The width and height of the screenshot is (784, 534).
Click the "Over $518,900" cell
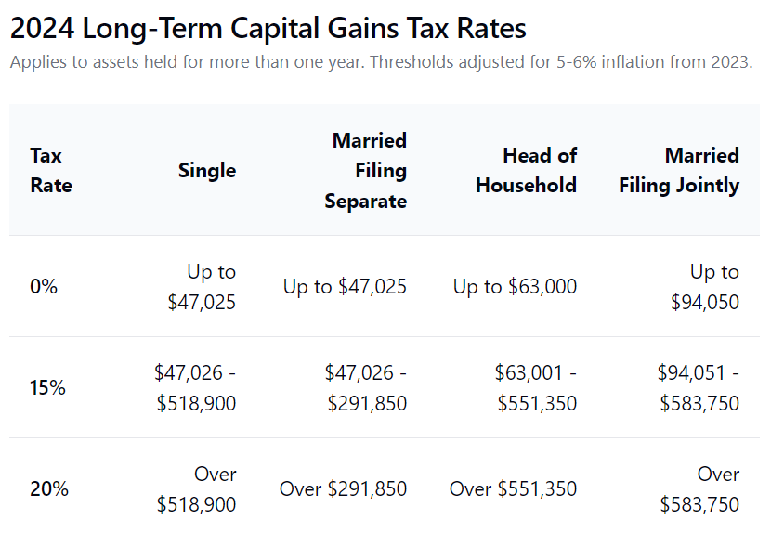pos(196,489)
